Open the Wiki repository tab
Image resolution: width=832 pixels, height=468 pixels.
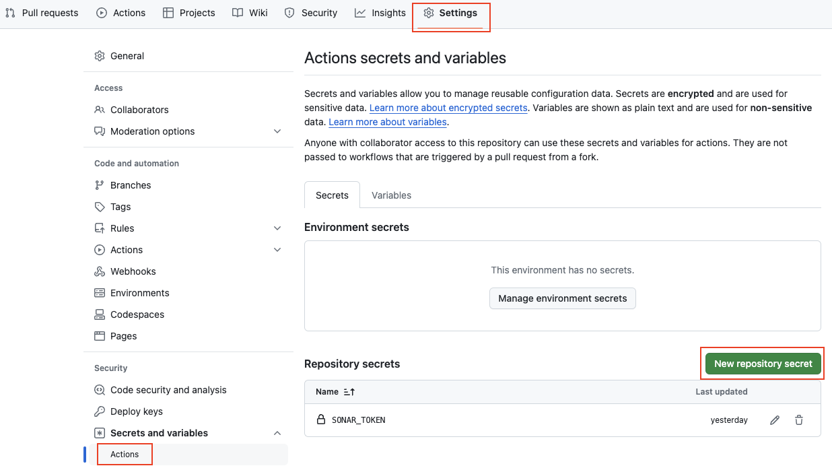coord(250,13)
